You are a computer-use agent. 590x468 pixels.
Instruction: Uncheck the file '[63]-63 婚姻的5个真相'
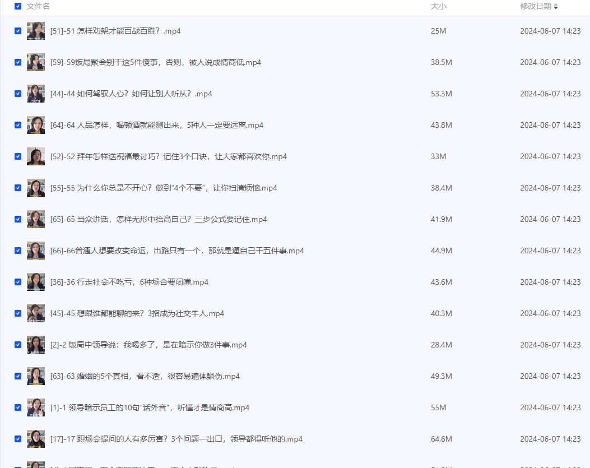(18, 376)
